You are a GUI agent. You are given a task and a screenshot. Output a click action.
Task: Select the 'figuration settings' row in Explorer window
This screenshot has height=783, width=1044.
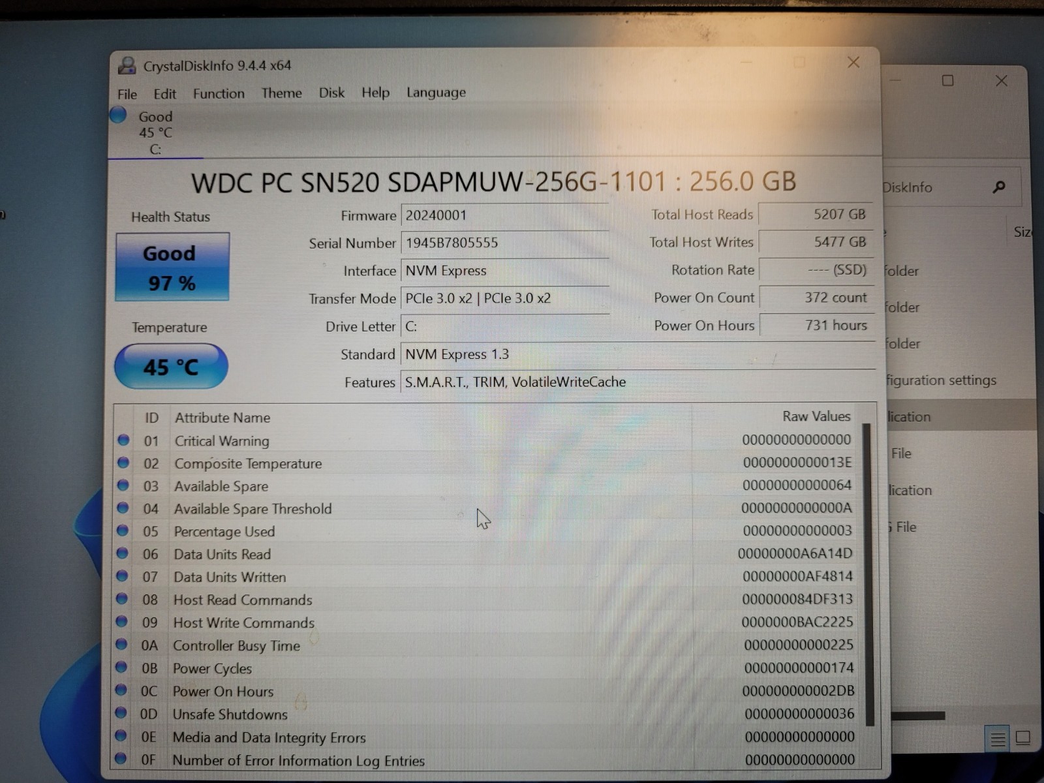tap(960, 380)
